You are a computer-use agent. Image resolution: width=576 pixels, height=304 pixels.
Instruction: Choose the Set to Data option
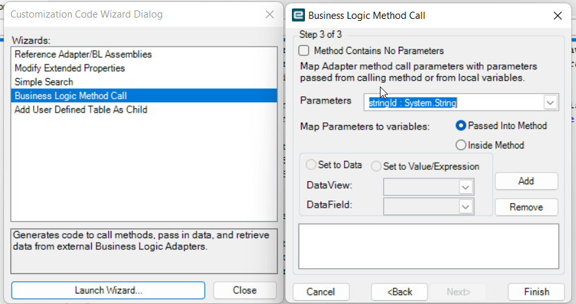tap(311, 165)
